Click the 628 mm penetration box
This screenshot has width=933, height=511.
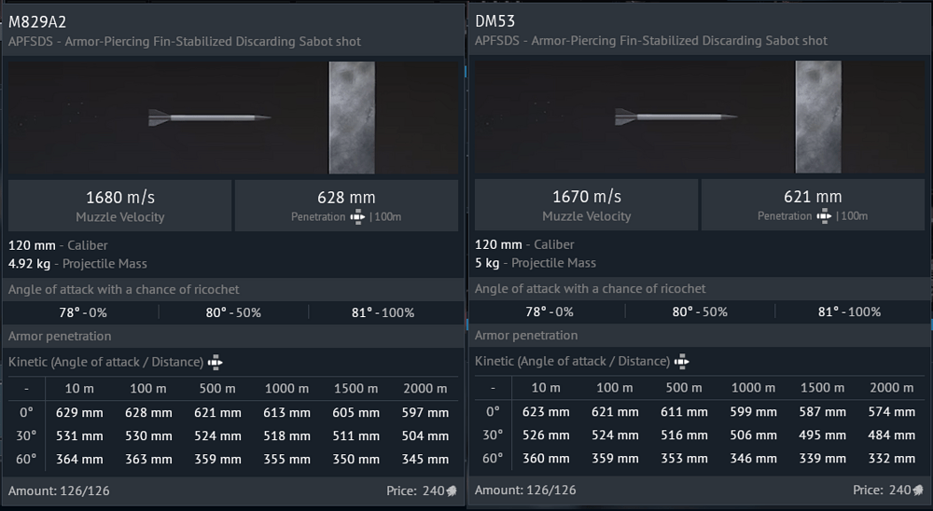[x=346, y=205]
